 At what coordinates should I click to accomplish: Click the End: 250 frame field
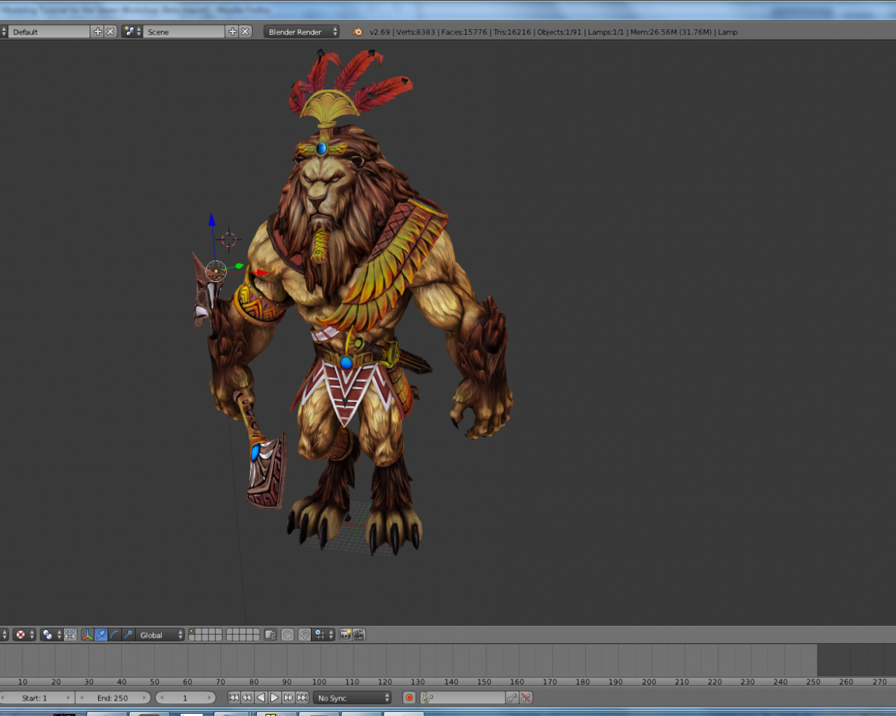pos(113,698)
